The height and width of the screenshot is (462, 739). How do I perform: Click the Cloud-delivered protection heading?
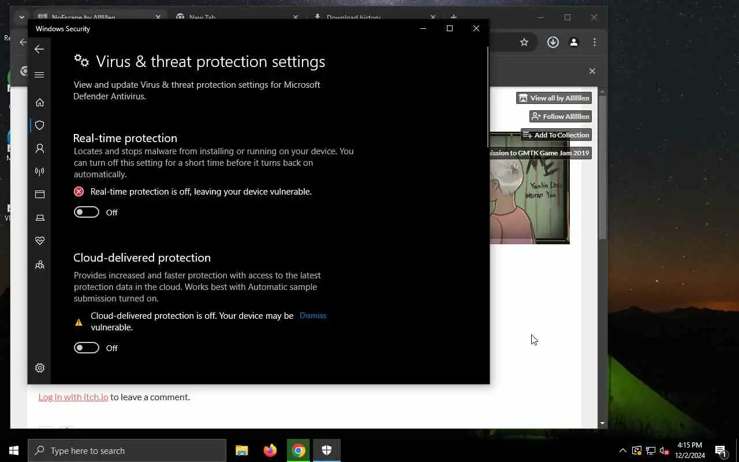coord(142,258)
